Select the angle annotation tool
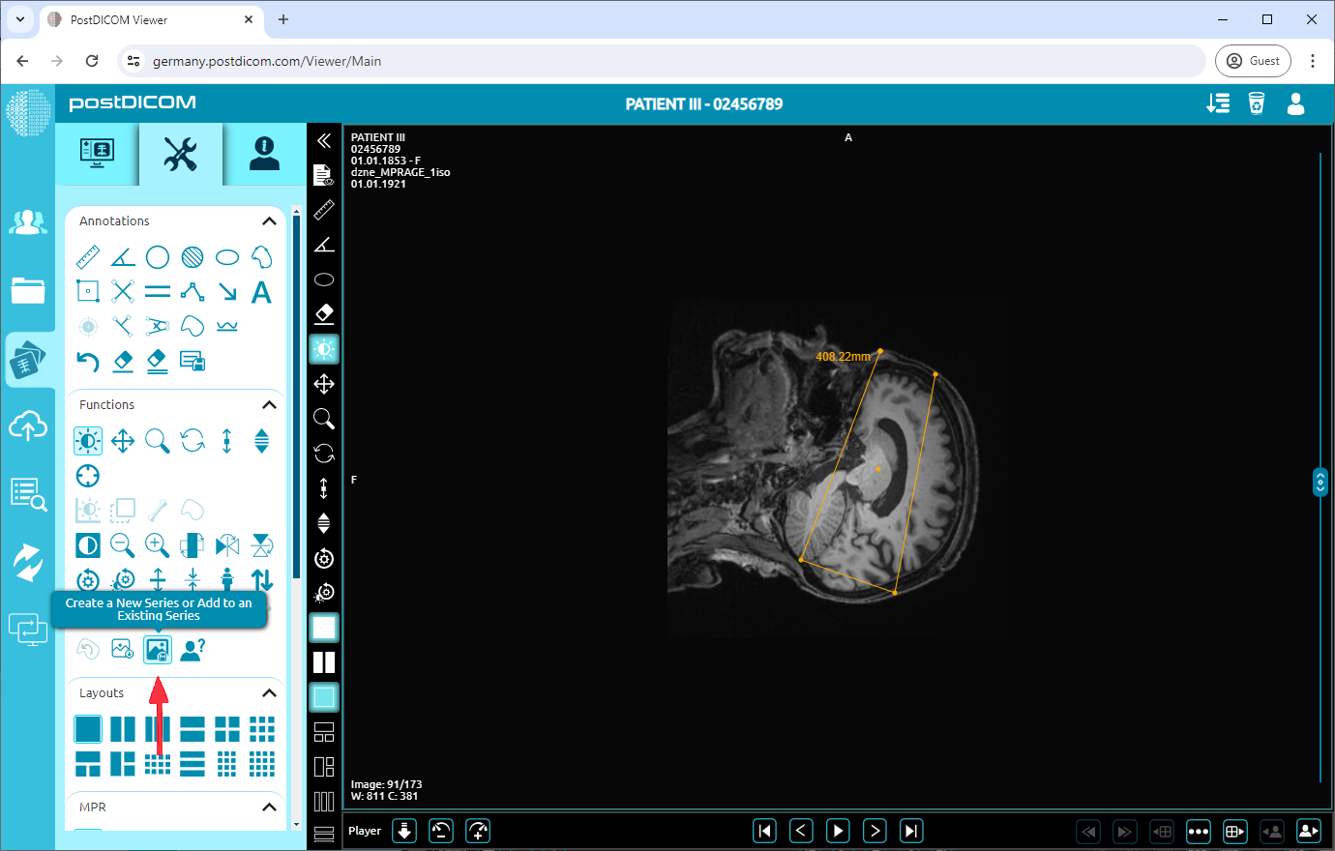This screenshot has height=851, width=1335. coord(123,257)
